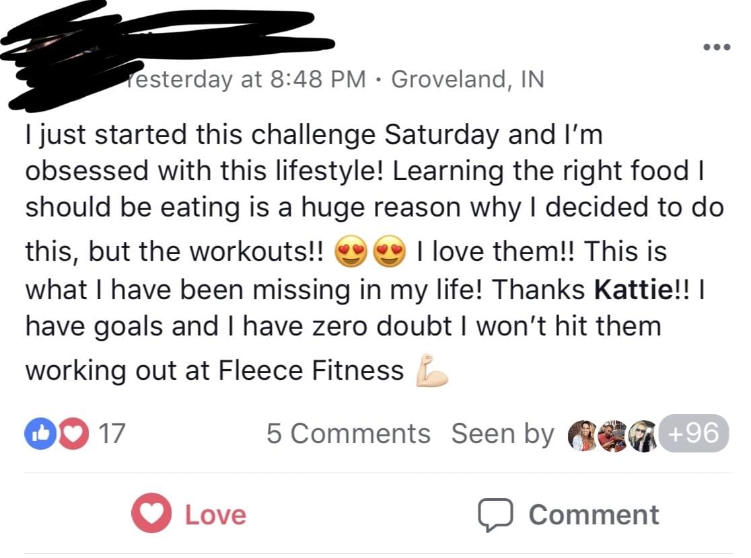
Task: Select the first Seen by profile photo
Action: coord(582,436)
